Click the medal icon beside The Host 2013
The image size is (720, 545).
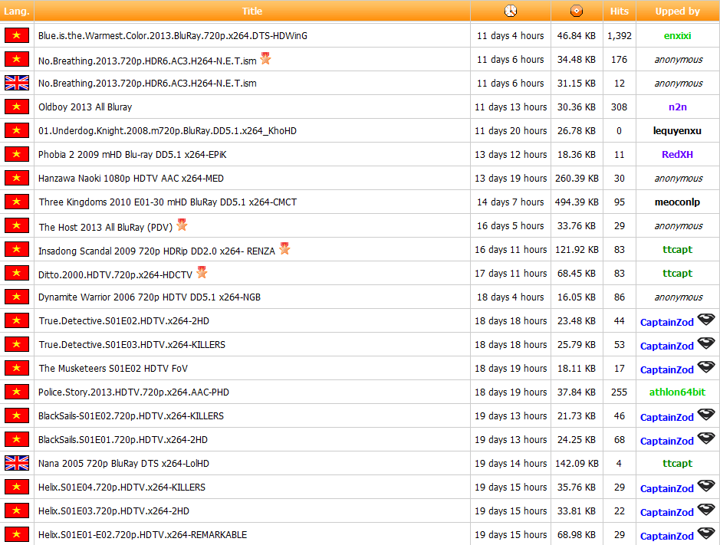click(182, 225)
